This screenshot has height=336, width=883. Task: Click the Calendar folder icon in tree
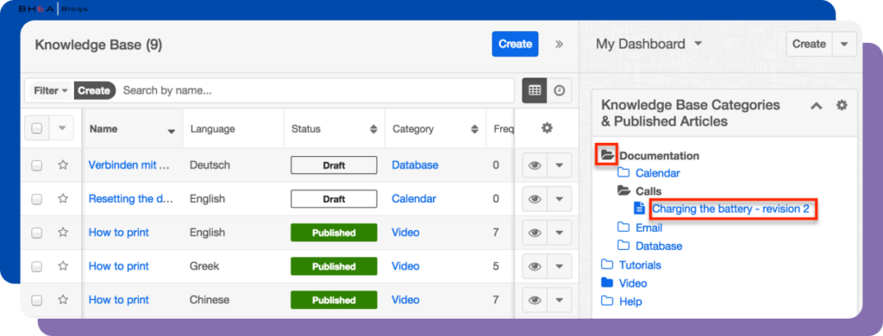click(x=623, y=172)
